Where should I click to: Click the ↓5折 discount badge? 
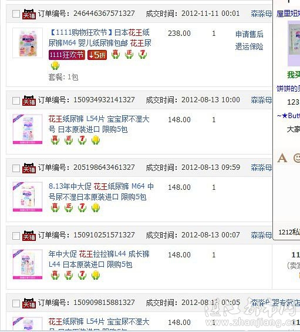coord(97,55)
